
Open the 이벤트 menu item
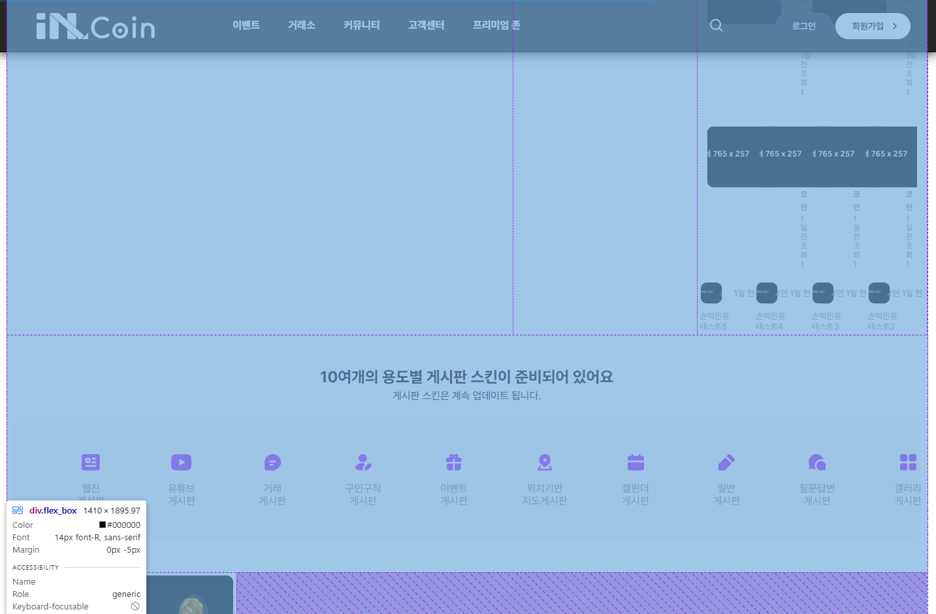tap(246, 25)
